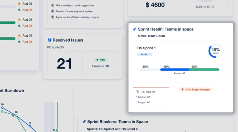Click the green segment of the sprint progress bar
Image resolution: width=238 pixels, height=132 pixels.
click(x=204, y=70)
